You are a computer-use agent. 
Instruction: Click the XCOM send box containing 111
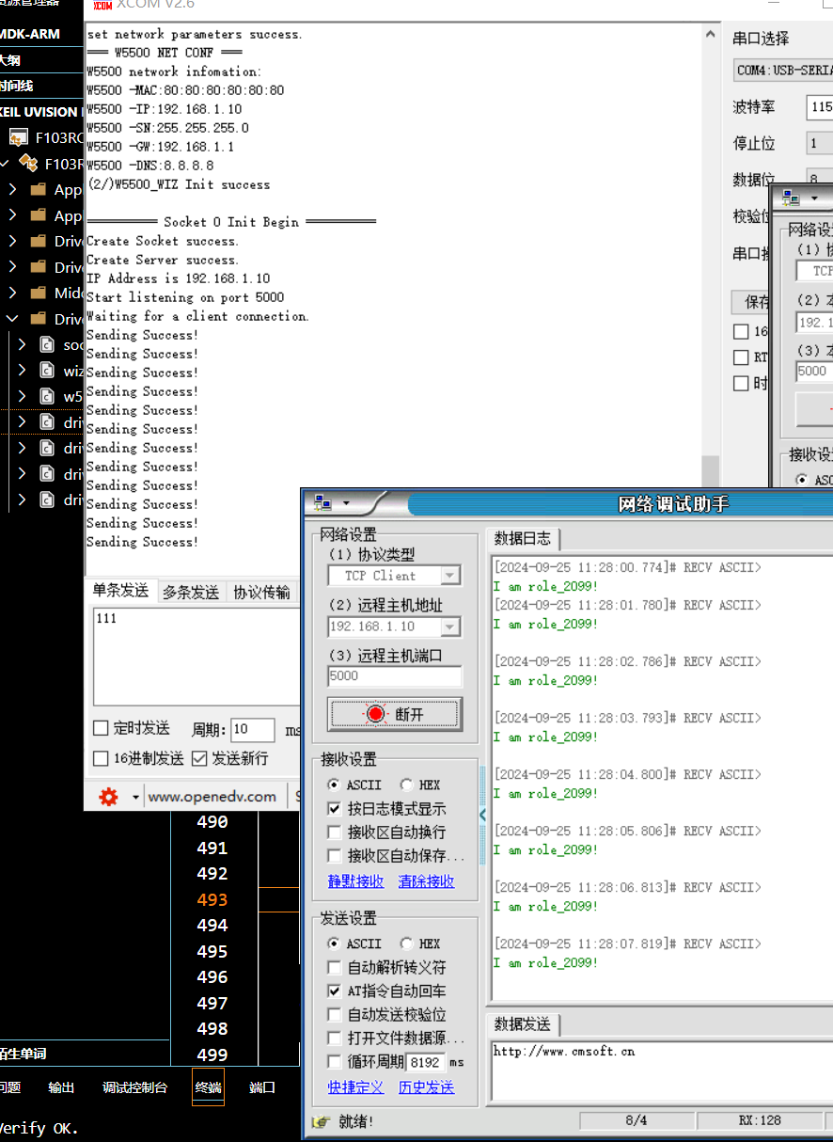click(x=196, y=657)
